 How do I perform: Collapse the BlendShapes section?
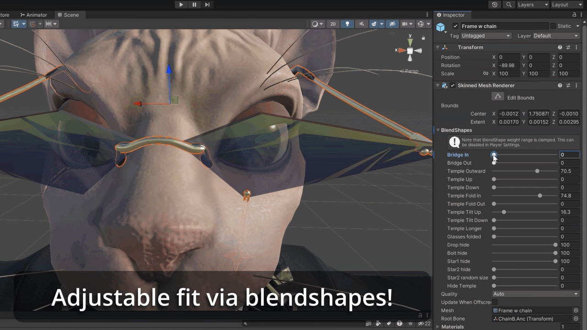[x=438, y=130]
